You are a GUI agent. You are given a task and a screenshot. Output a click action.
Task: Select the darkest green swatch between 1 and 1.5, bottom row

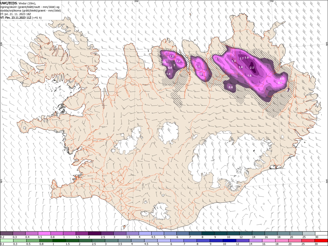(x=59, y=241)
